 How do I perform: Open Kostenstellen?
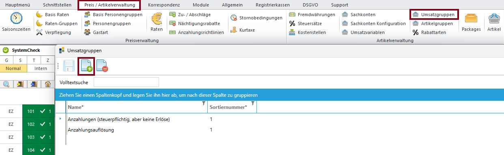[307, 32]
